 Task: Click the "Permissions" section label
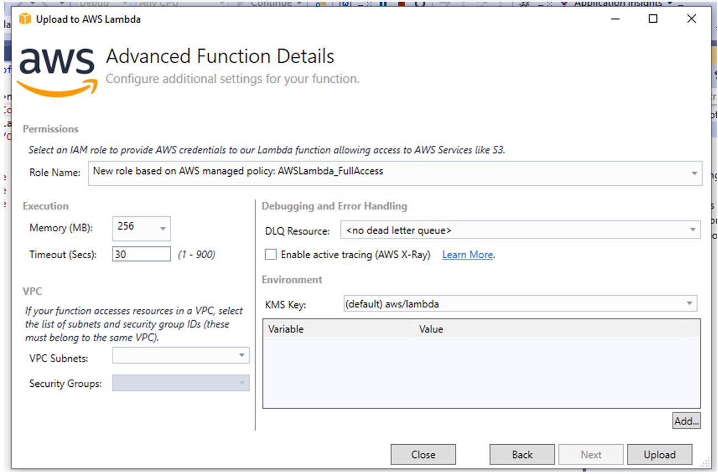tap(51, 129)
